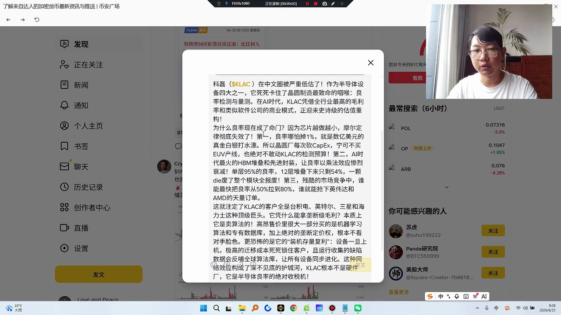Click the 历史记录 clock icon

tap(64, 187)
